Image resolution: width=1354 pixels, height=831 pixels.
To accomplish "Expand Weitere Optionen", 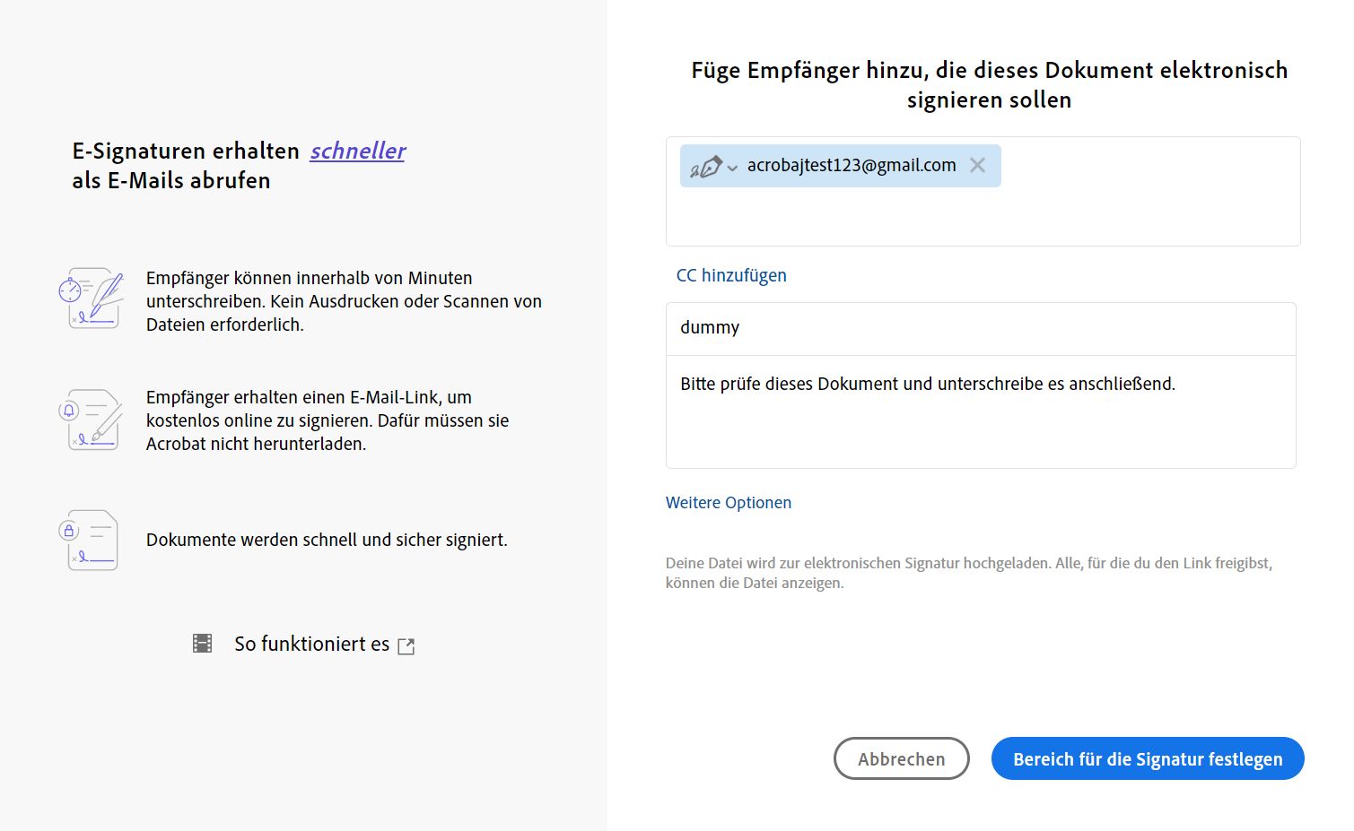I will click(x=728, y=503).
